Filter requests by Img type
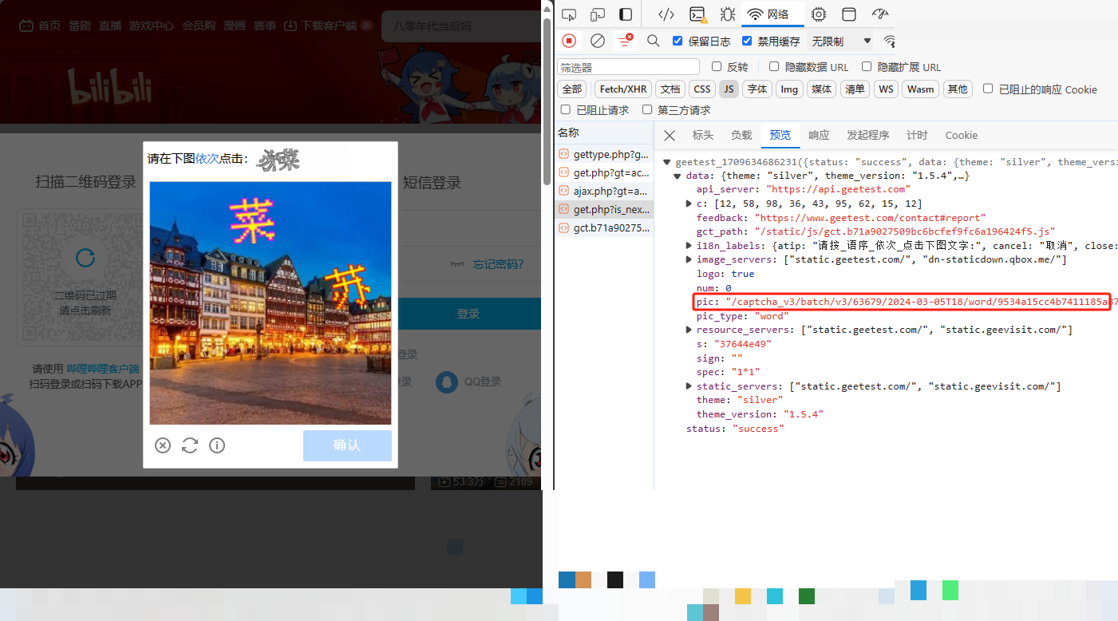This screenshot has height=621, width=1118. (x=789, y=89)
